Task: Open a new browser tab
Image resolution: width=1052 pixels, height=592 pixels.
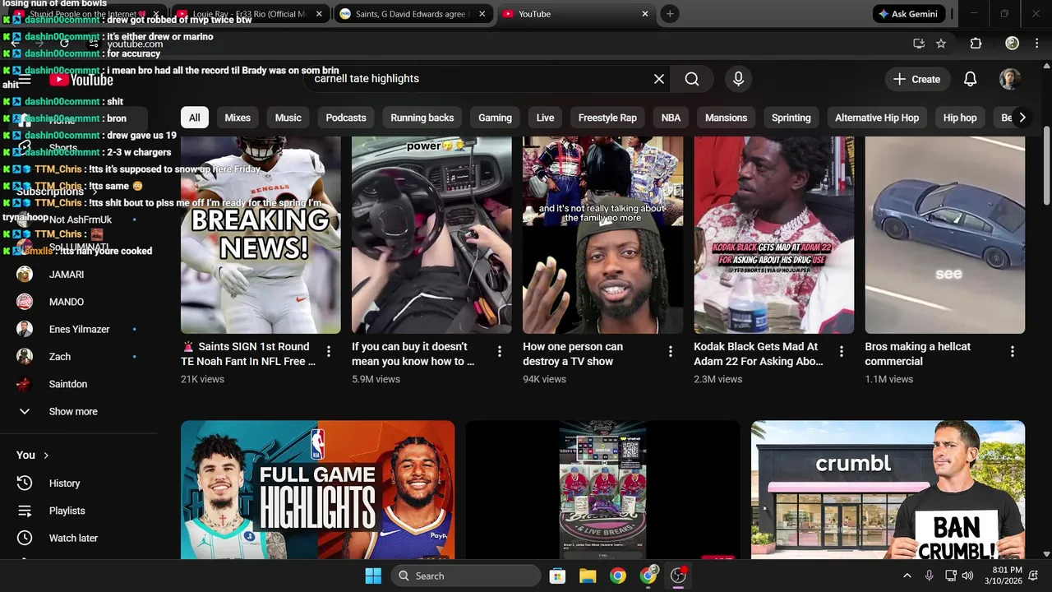Action: tap(670, 14)
